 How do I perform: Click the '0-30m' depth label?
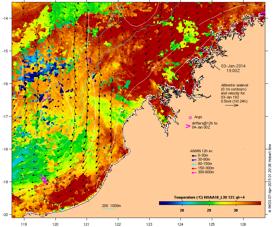[203, 156]
